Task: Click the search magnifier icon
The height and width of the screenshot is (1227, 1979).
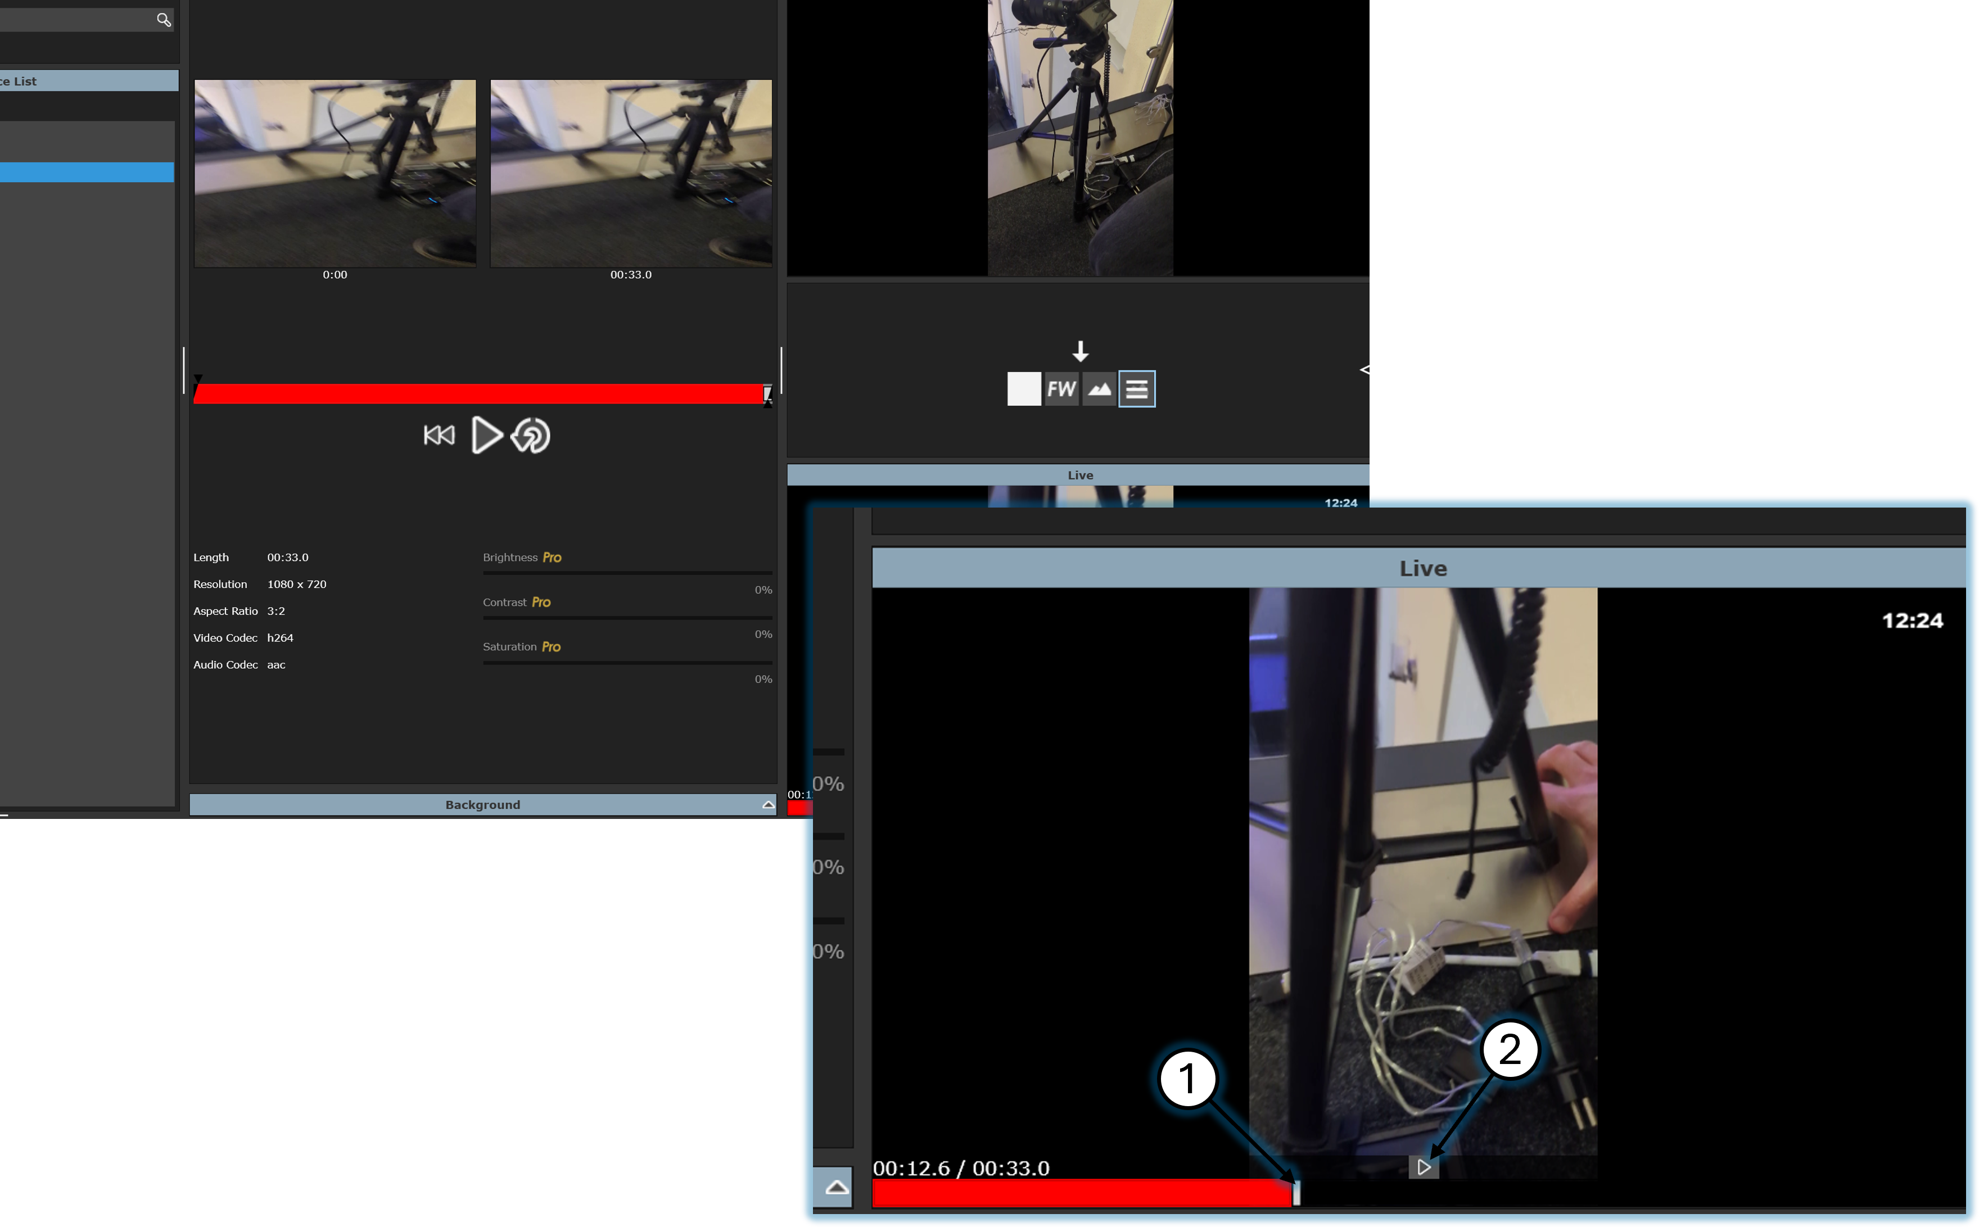Action: pos(163,20)
